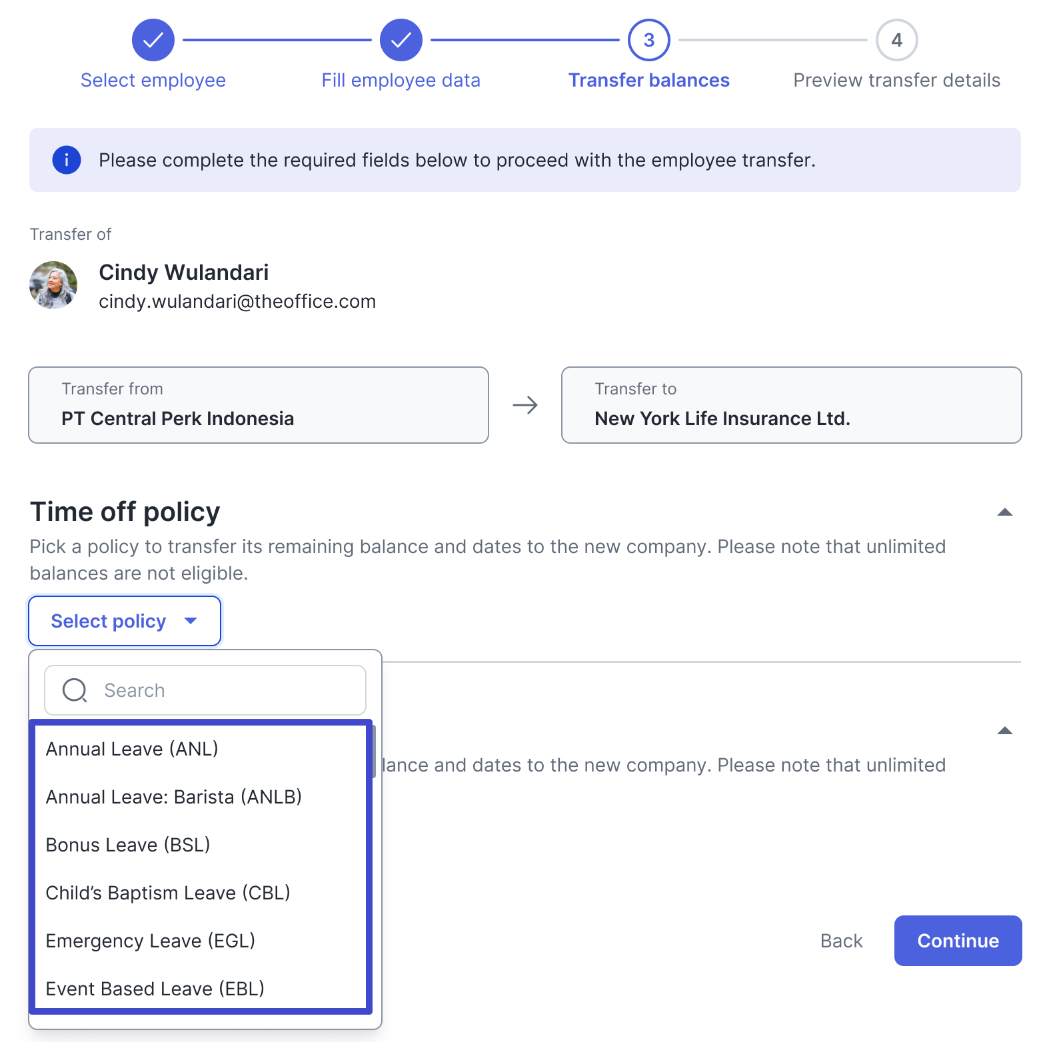Click the step 4 Preview transfer details circle

(x=897, y=40)
